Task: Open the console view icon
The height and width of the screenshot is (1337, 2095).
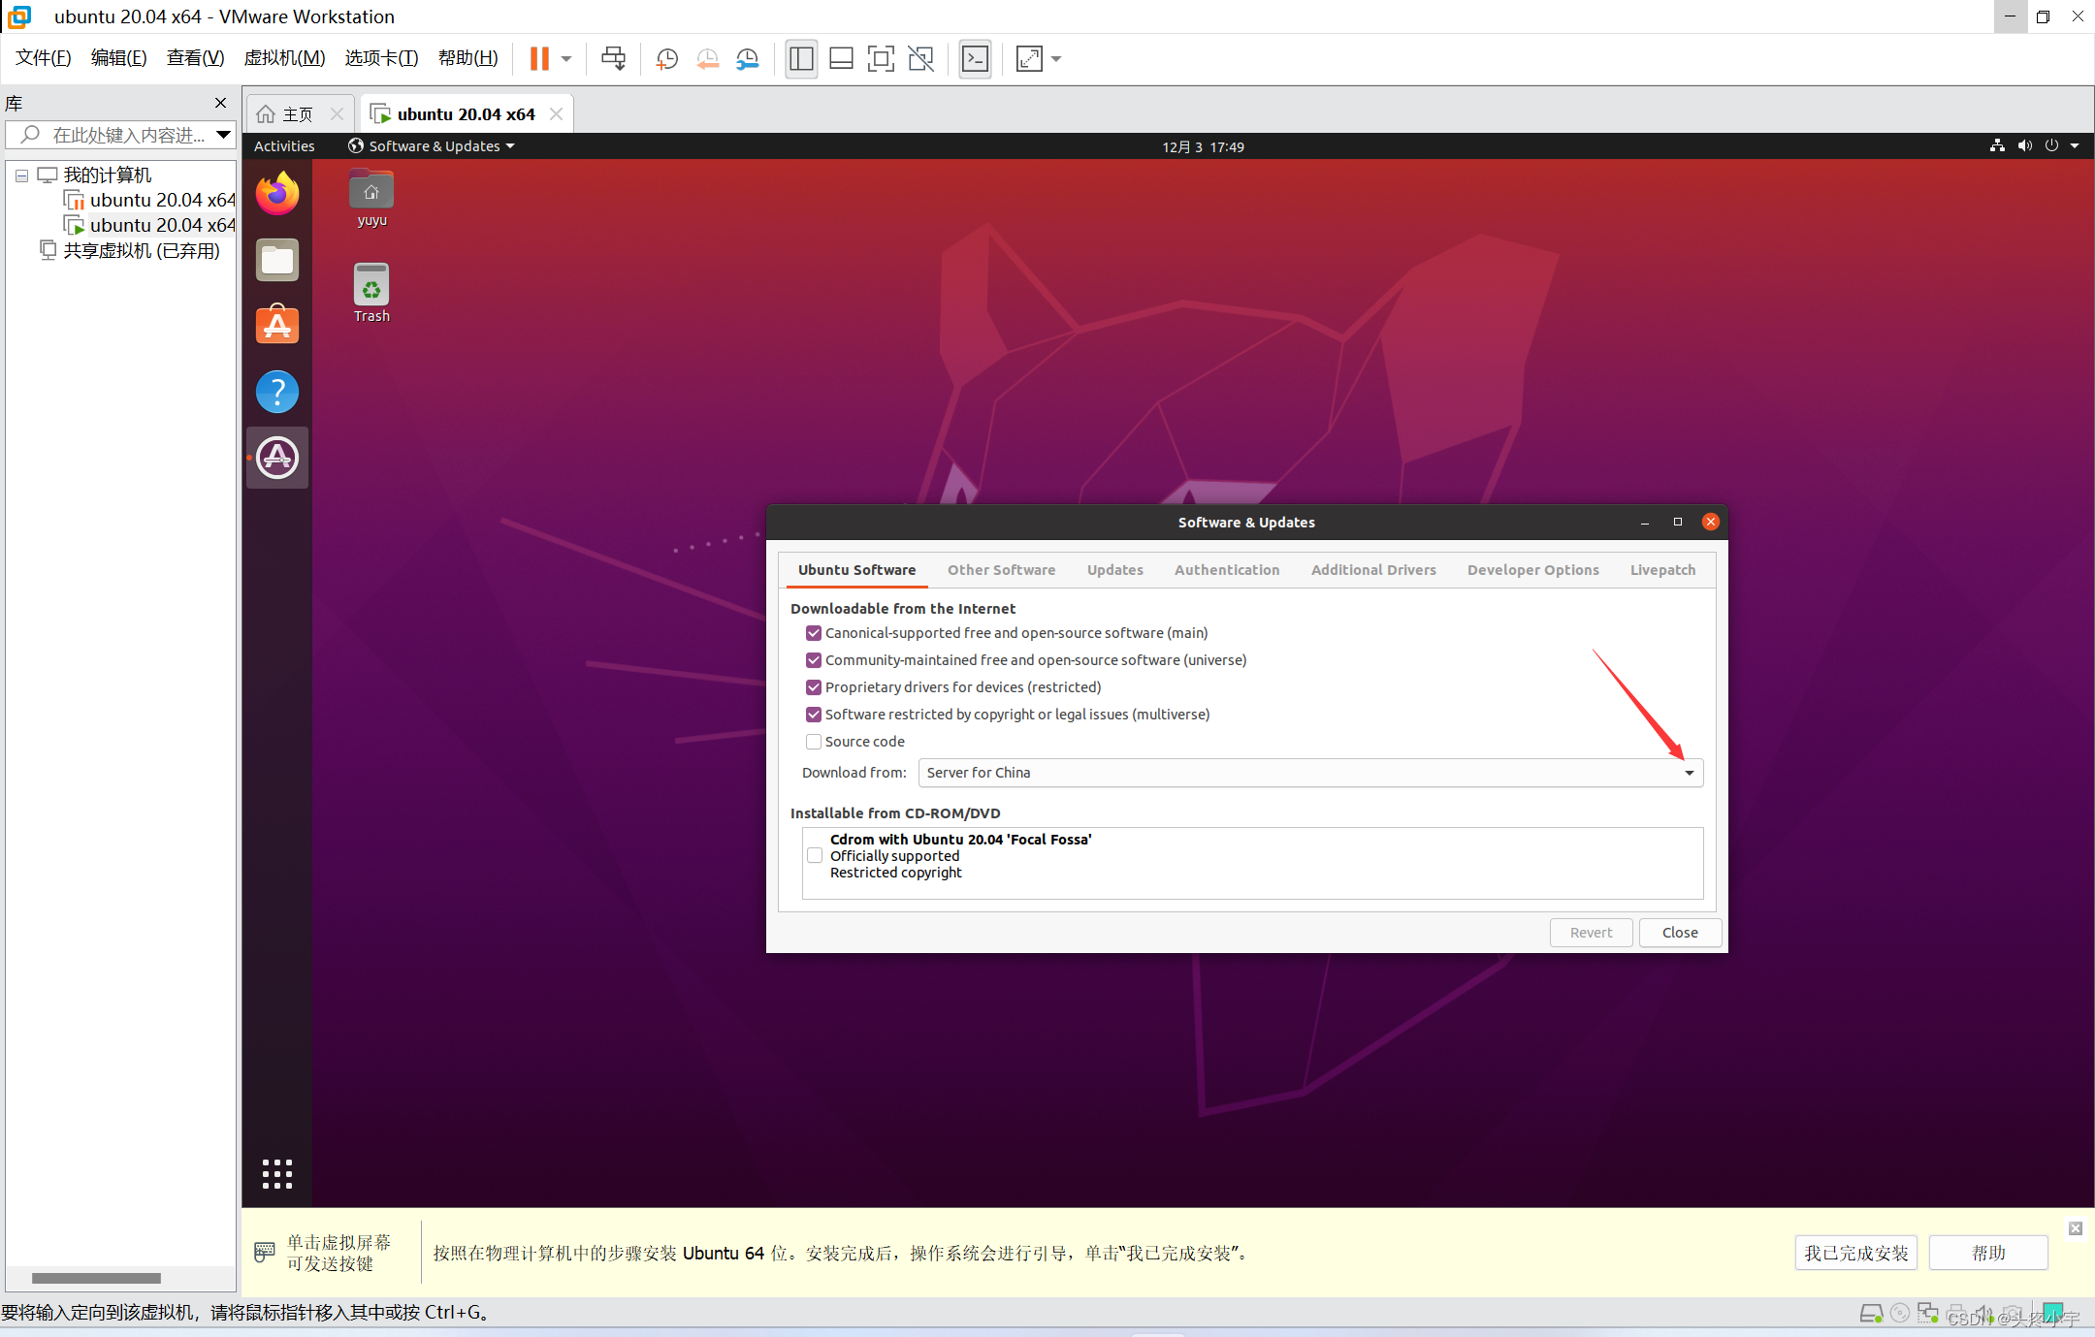Action: (975, 59)
